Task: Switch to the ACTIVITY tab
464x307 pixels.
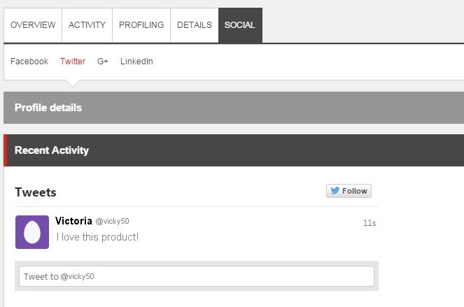Action: point(87,25)
